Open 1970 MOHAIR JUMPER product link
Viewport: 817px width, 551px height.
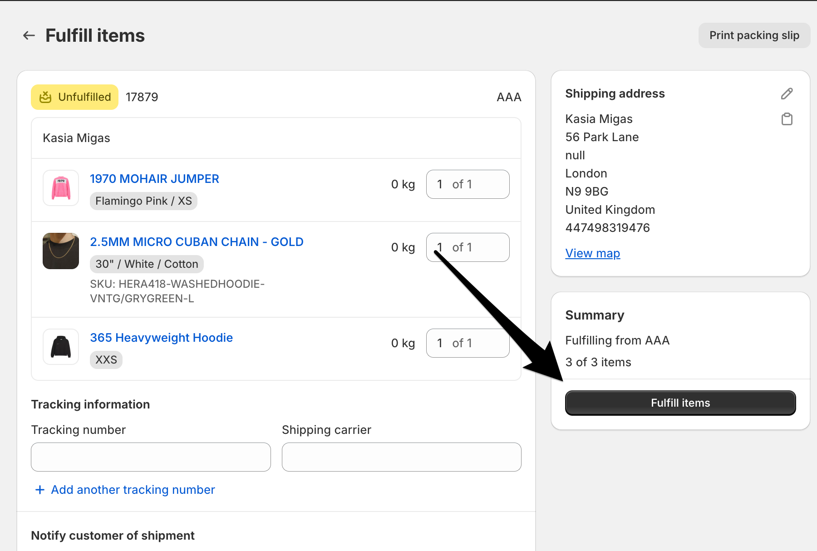point(154,179)
